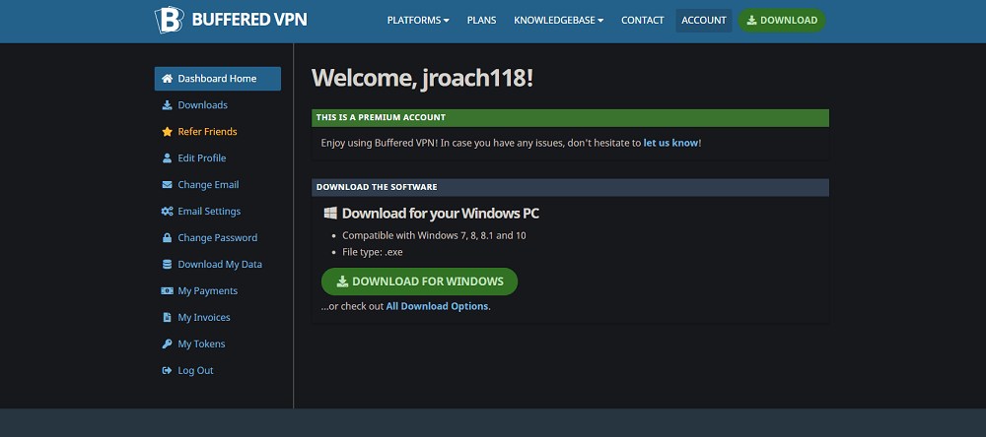Click the key icon beside My Tokens
Viewport: 986px width, 437px height.
(168, 343)
